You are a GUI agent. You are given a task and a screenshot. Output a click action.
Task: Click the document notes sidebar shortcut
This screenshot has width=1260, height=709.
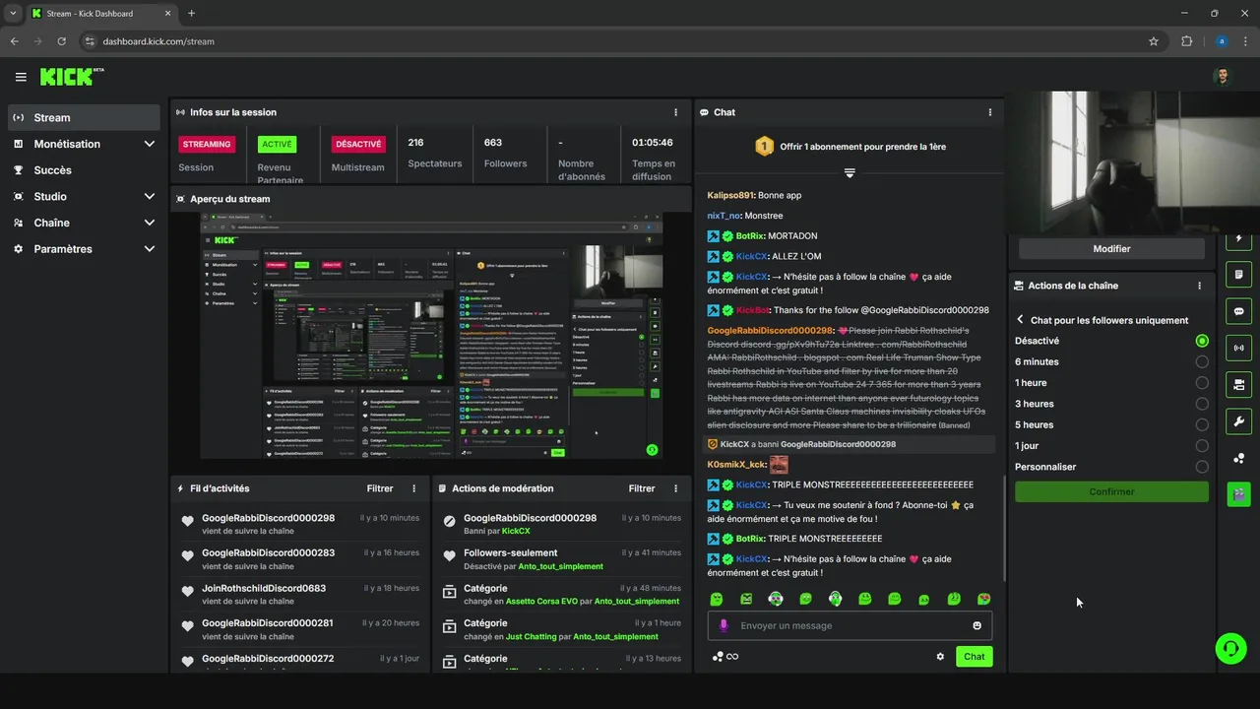pyautogui.click(x=1238, y=274)
